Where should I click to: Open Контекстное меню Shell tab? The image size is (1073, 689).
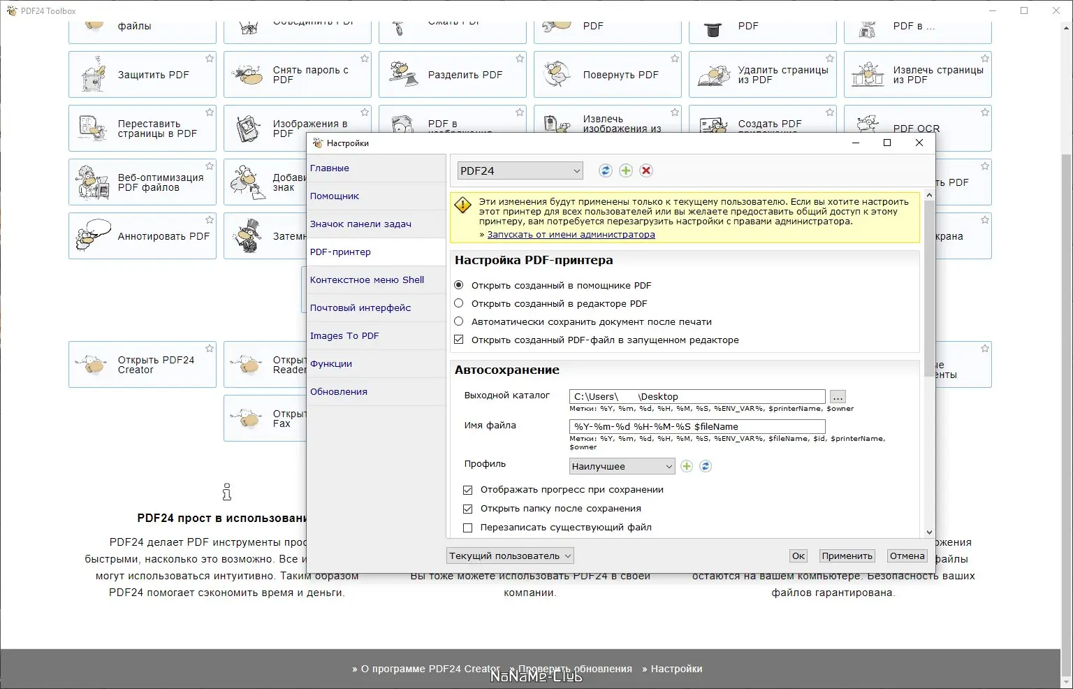pyautogui.click(x=377, y=280)
